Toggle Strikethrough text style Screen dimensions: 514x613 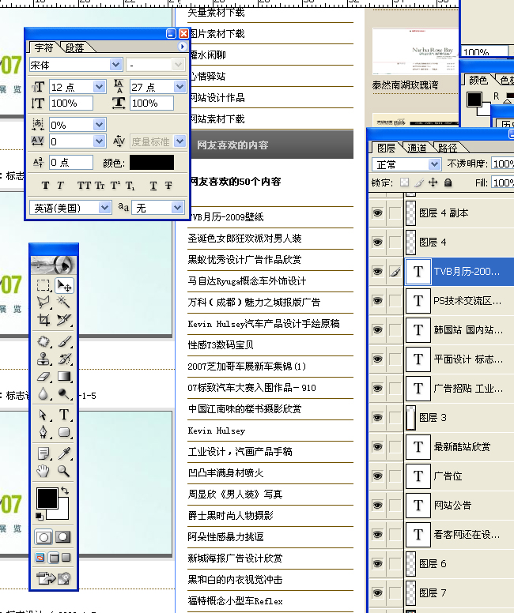pyautogui.click(x=168, y=186)
